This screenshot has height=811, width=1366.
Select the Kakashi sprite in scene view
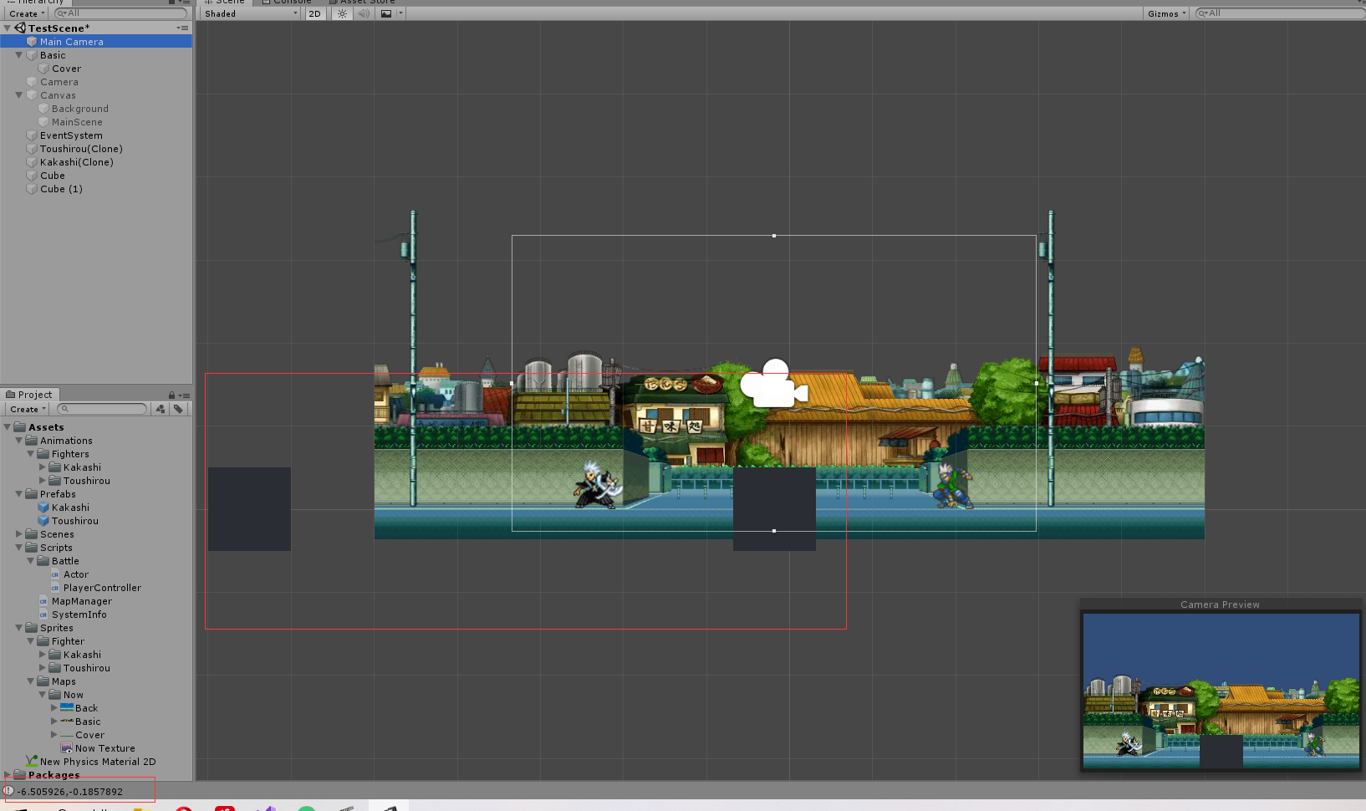(953, 486)
